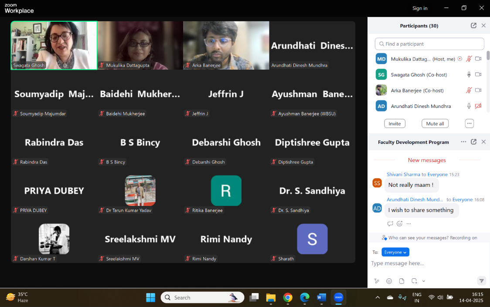Screen dimensions: 490x307
Task: Toggle Arundhati Dinesh Mundhra's microphone icon
Action: click(469, 106)
